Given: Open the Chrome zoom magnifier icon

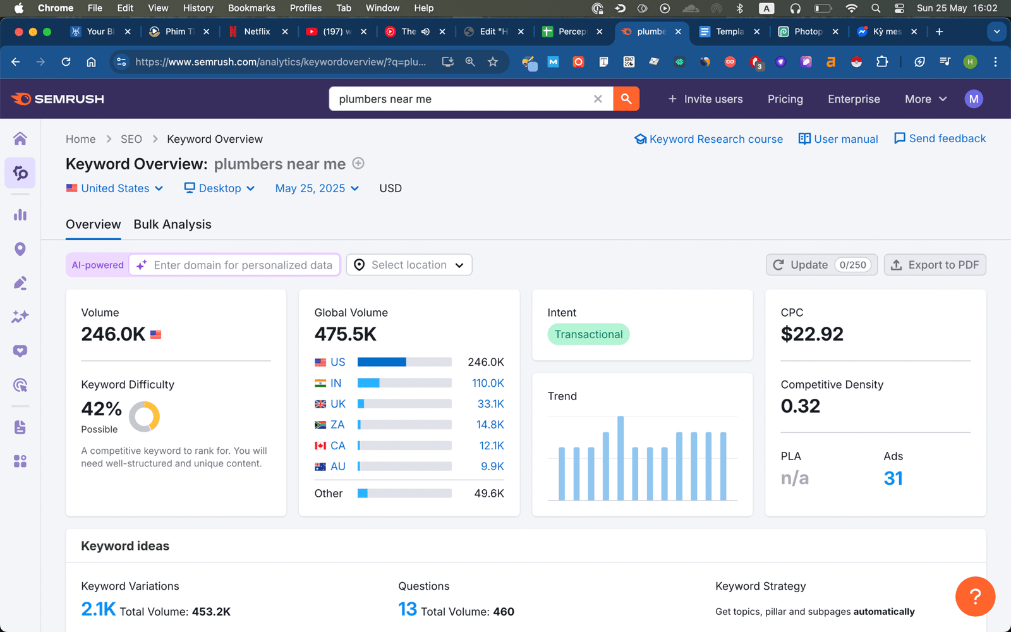Looking at the screenshot, I should 470,62.
